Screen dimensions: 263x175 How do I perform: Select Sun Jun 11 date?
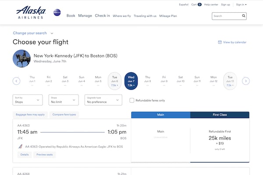click(x=197, y=81)
